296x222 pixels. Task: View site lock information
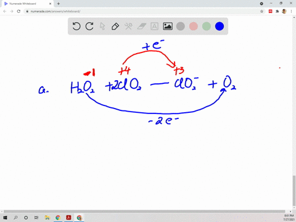(x=27, y=11)
